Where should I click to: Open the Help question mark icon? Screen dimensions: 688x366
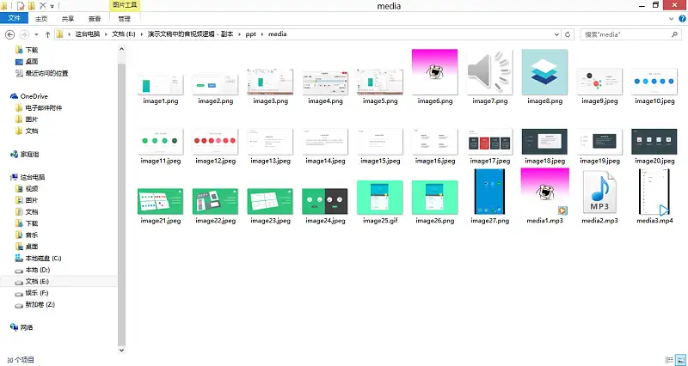682,19
